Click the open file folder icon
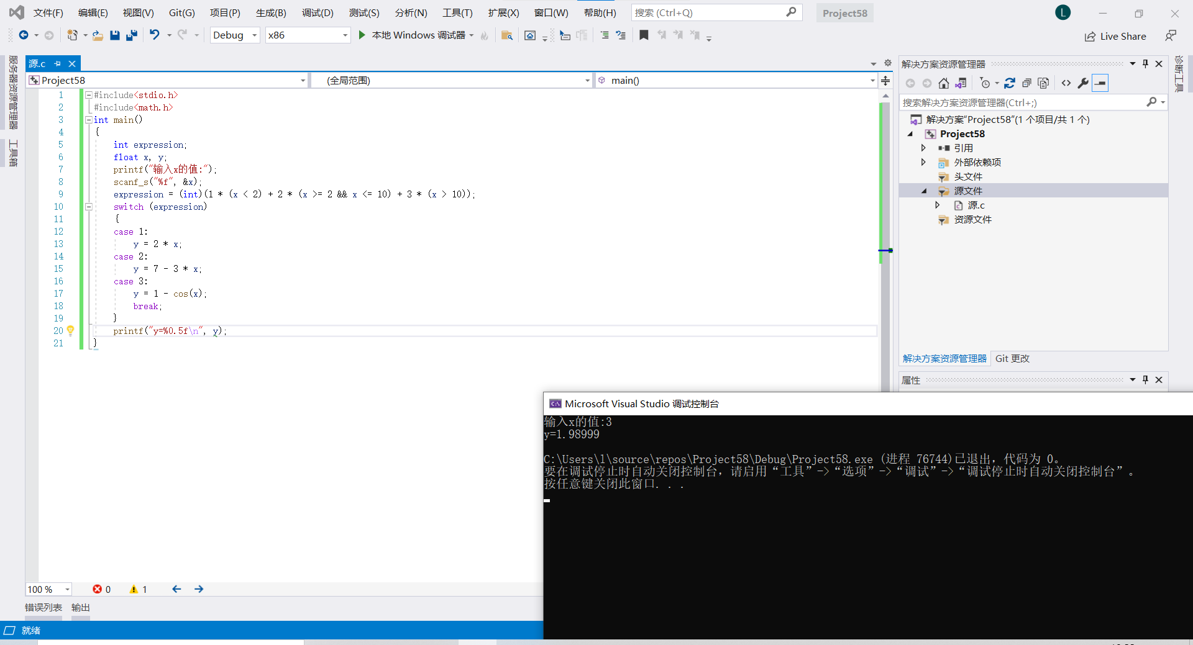1193x645 pixels. [x=98, y=35]
